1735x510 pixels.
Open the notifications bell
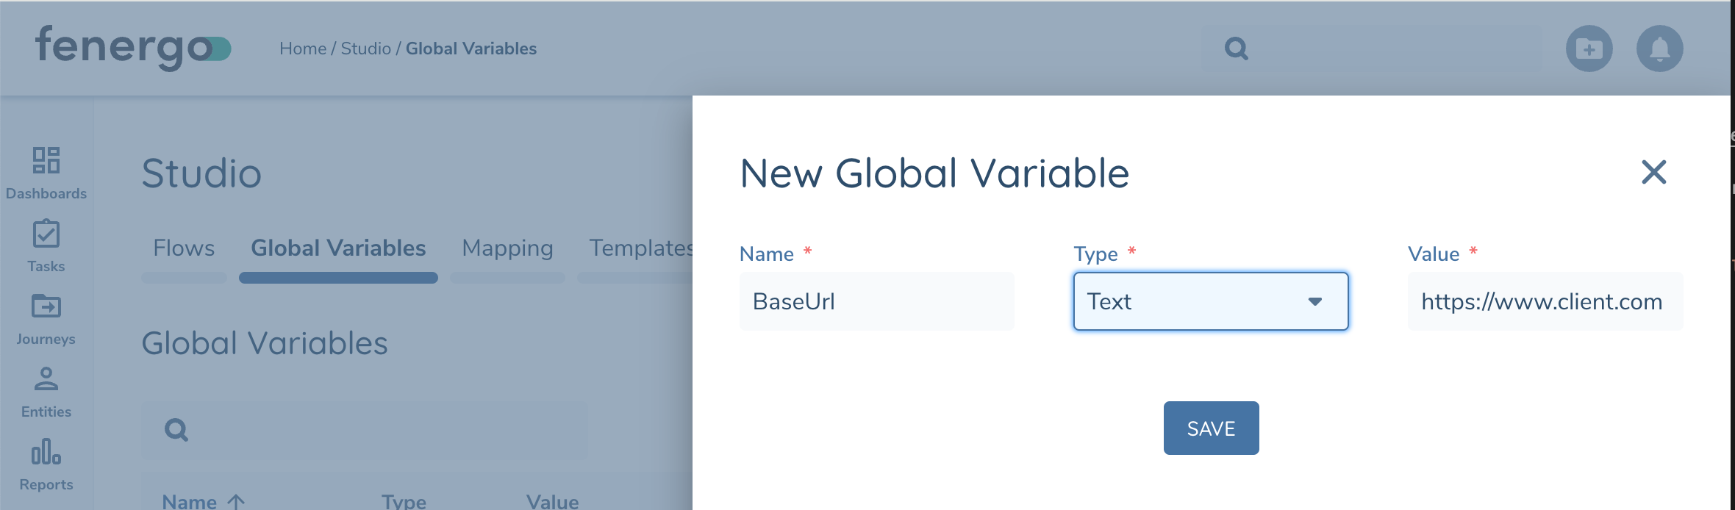coord(1660,49)
